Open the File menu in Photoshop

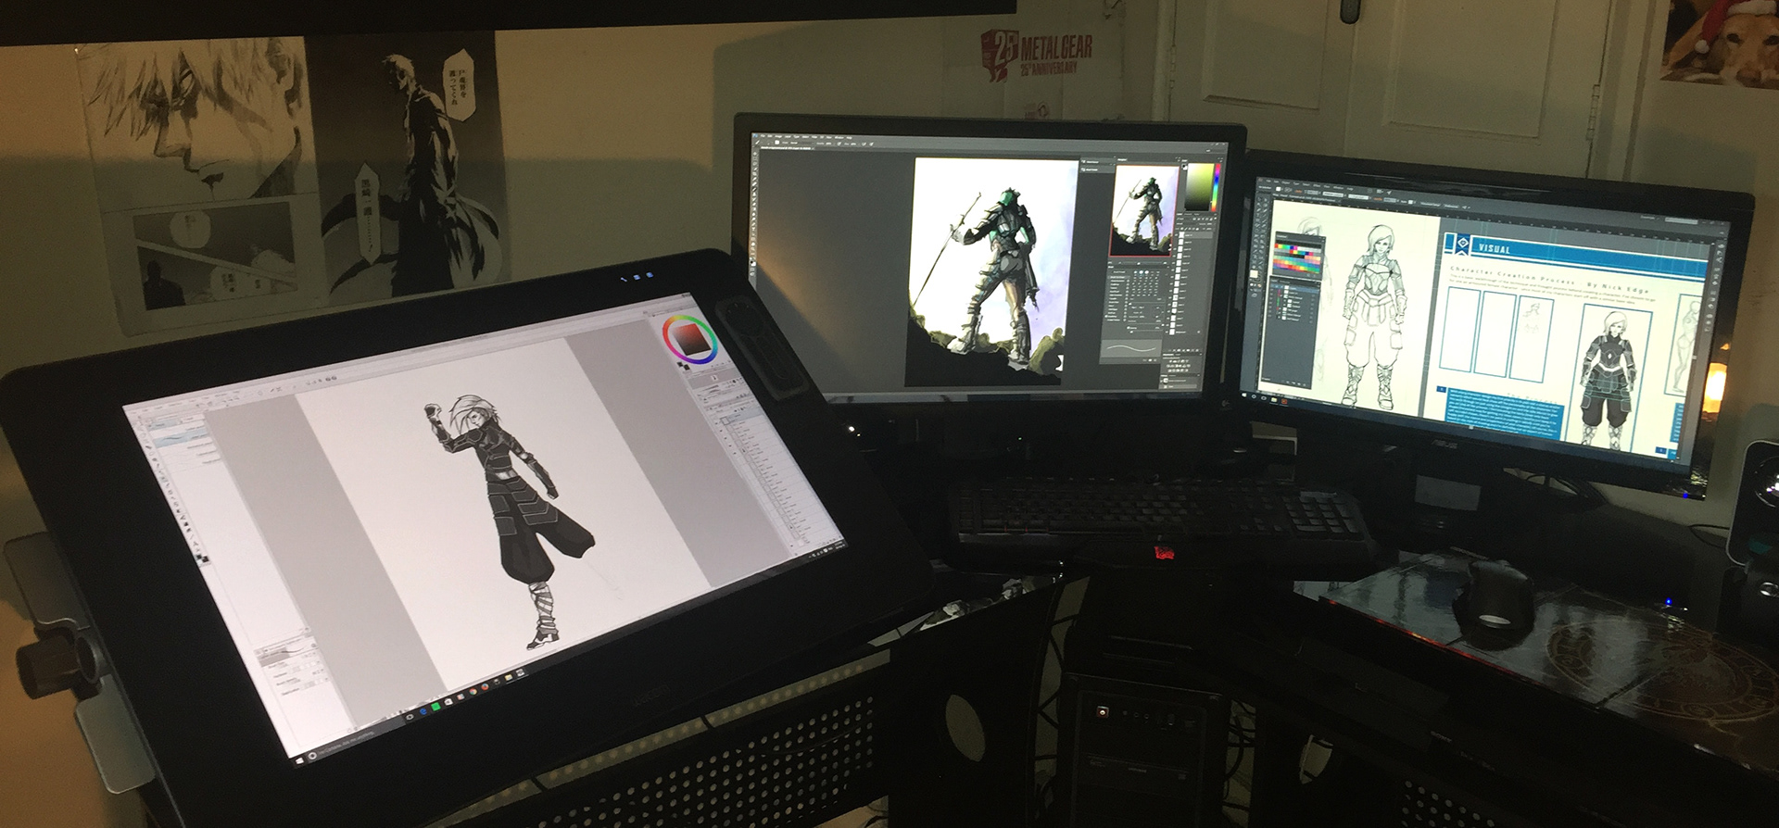763,135
